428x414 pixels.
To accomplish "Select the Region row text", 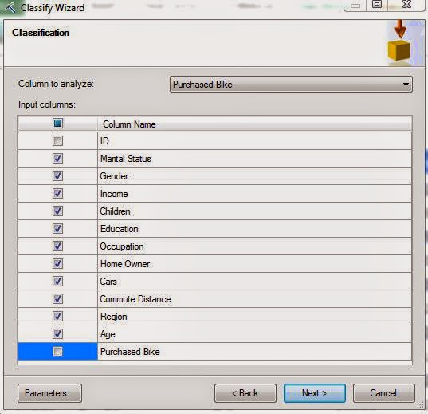I will tap(113, 317).
